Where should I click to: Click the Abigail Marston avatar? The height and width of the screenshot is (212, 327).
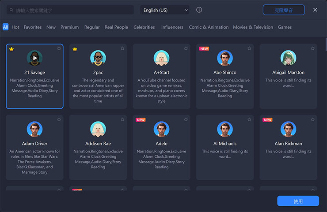(288, 58)
